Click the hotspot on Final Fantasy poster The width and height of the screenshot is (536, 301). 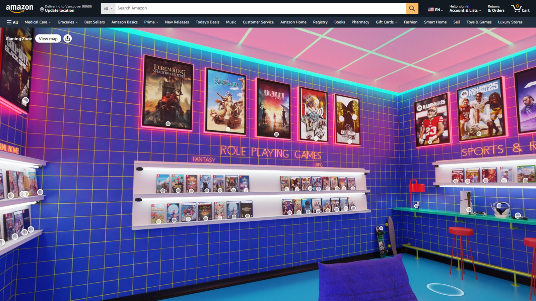[276, 134]
